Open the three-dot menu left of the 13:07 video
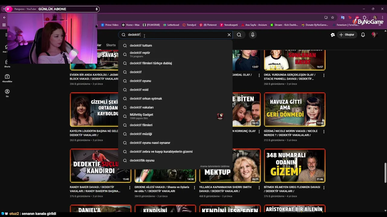This screenshot has width=387, height=217. (259, 75)
